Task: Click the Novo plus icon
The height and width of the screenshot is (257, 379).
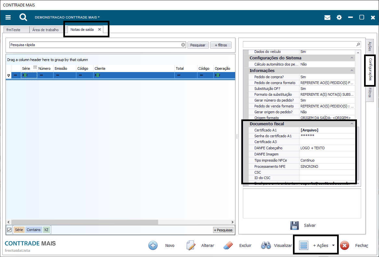Action: pos(153,245)
